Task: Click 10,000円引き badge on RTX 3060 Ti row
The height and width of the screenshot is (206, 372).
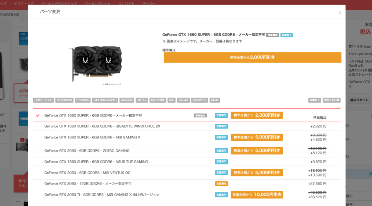Action: [257, 194]
